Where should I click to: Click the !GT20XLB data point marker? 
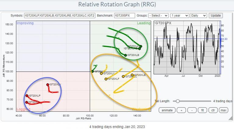[x=126, y=55]
